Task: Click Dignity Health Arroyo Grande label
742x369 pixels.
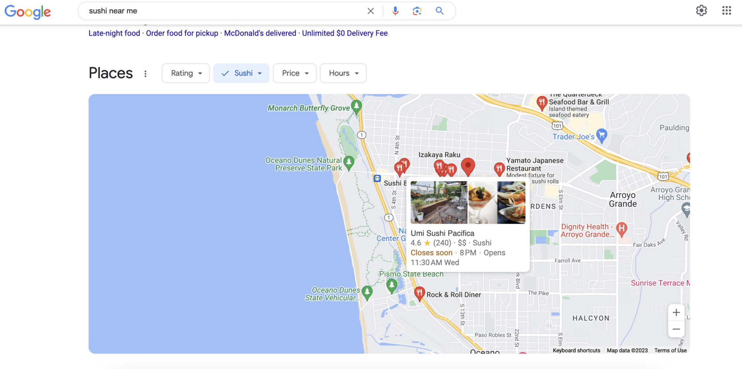Action: (587, 231)
